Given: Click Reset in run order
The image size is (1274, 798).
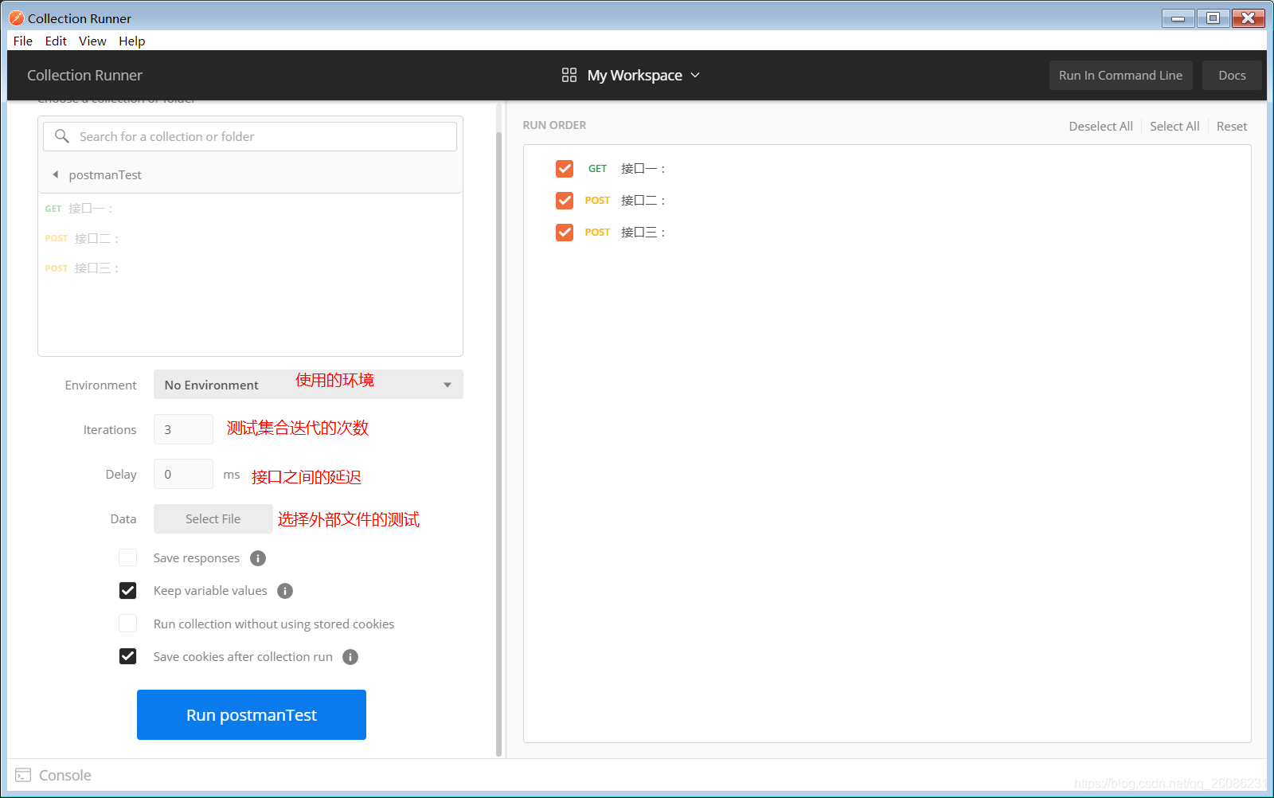Looking at the screenshot, I should tap(1232, 126).
